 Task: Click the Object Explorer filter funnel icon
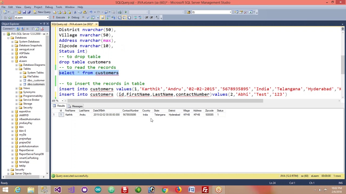(32, 29)
